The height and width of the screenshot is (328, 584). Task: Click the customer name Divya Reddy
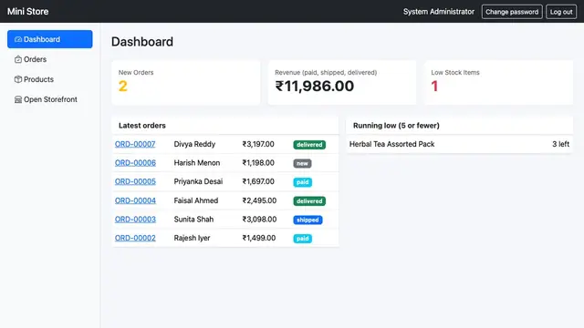click(194, 144)
